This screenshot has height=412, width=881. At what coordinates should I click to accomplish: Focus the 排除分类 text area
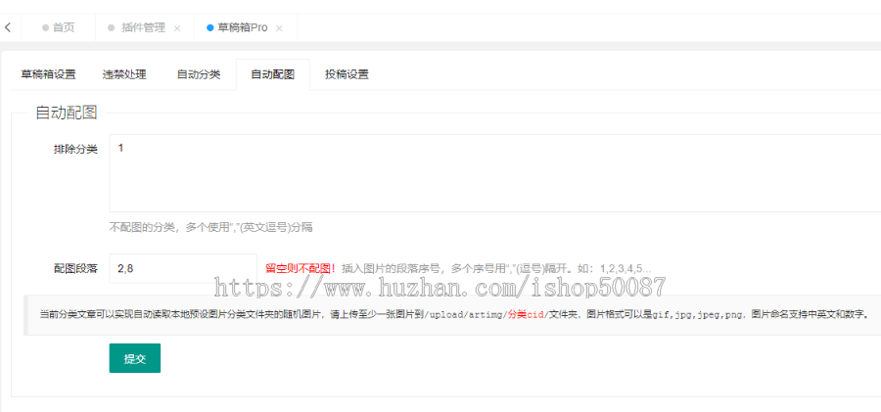coord(495,173)
